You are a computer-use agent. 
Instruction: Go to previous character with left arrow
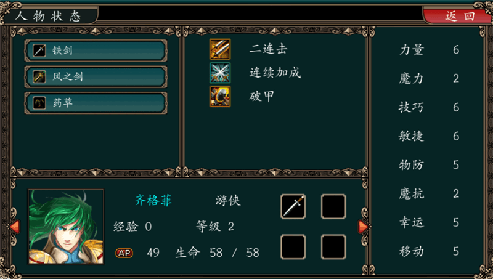pyautogui.click(x=14, y=227)
